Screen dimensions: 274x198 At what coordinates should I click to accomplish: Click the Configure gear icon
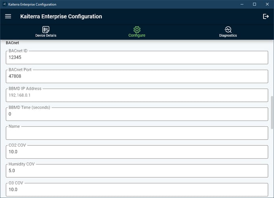[x=137, y=29]
